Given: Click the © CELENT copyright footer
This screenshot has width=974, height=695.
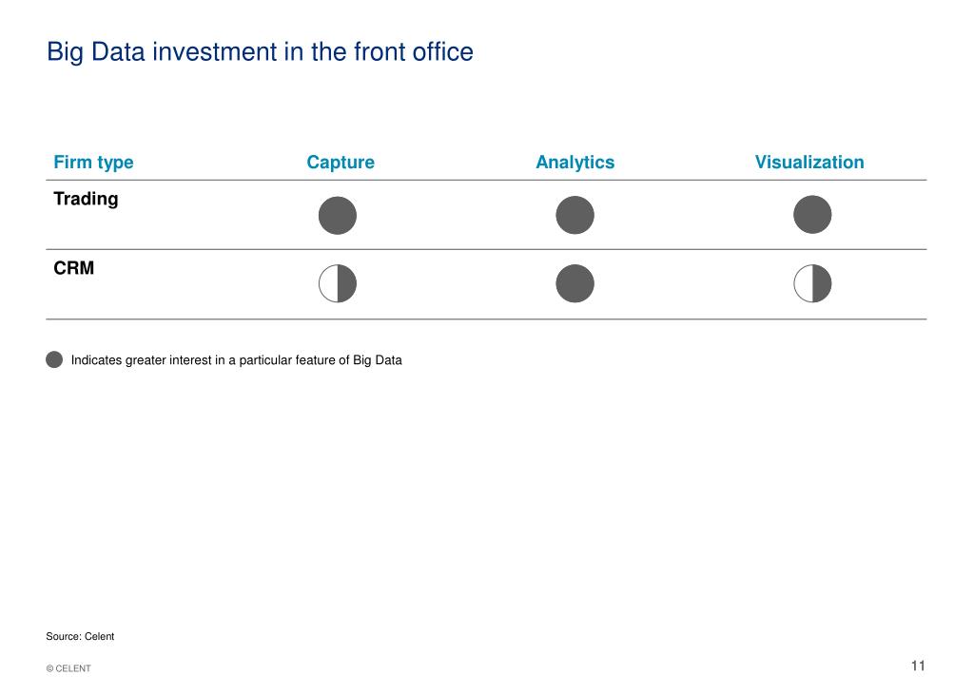Looking at the screenshot, I should [x=68, y=668].
